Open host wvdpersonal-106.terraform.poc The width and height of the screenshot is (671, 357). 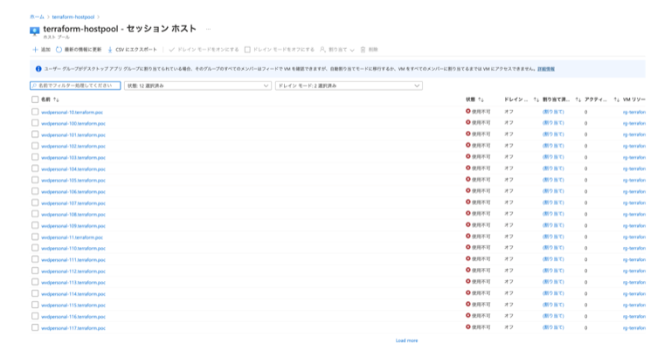click(x=73, y=191)
